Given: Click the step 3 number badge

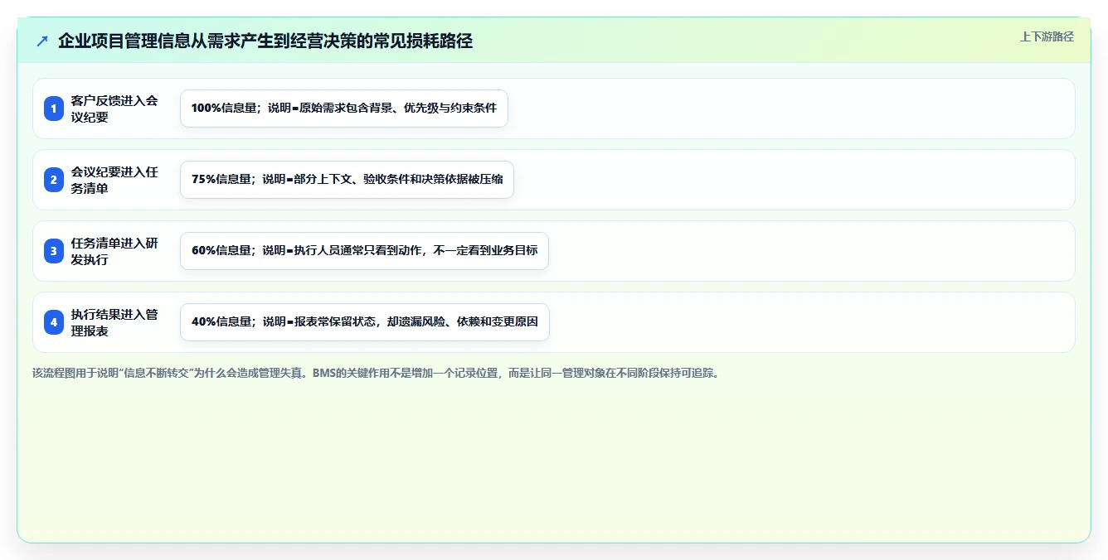Looking at the screenshot, I should [x=54, y=251].
